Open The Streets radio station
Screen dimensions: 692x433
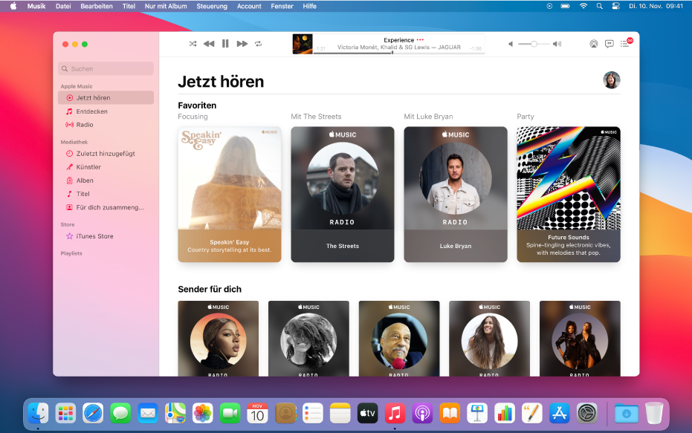(342, 195)
